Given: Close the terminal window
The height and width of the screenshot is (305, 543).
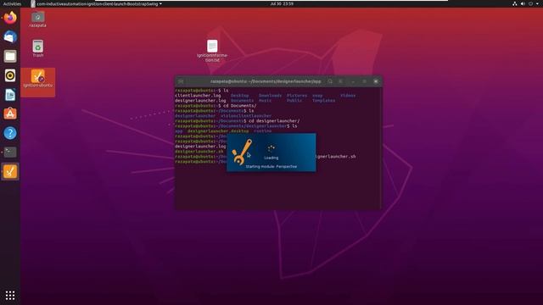Looking at the screenshot, I should [x=376, y=81].
